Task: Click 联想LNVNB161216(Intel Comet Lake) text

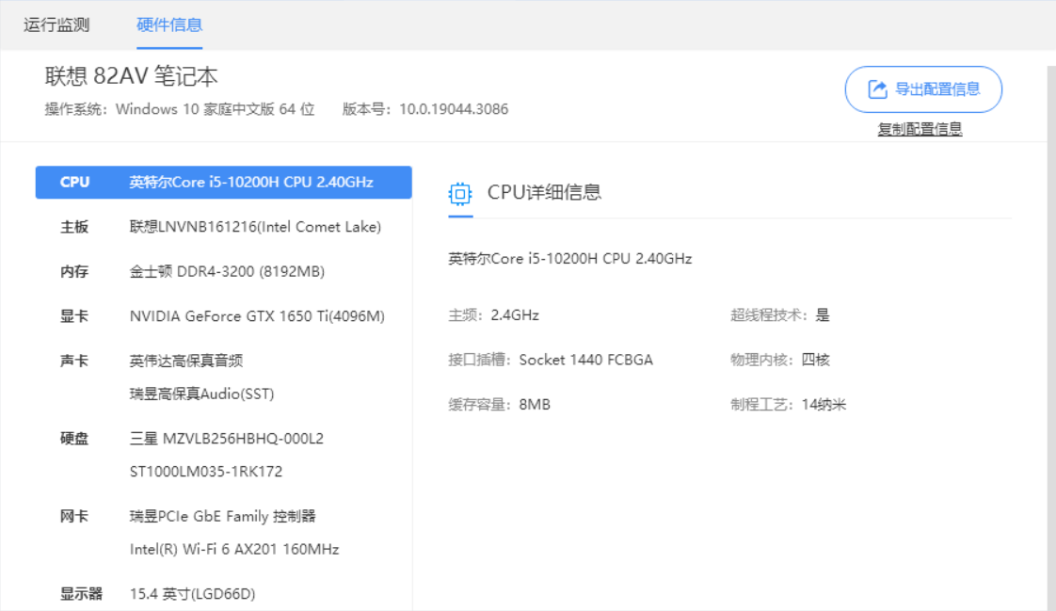Action: (255, 227)
